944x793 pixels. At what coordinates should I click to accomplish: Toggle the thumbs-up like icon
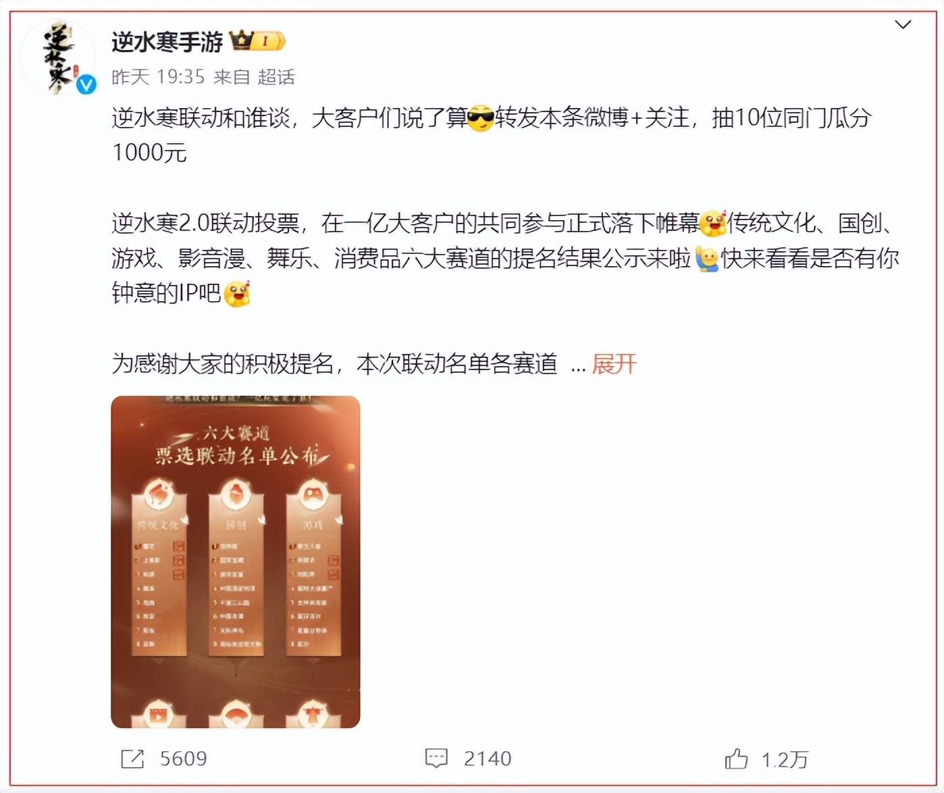(x=736, y=759)
